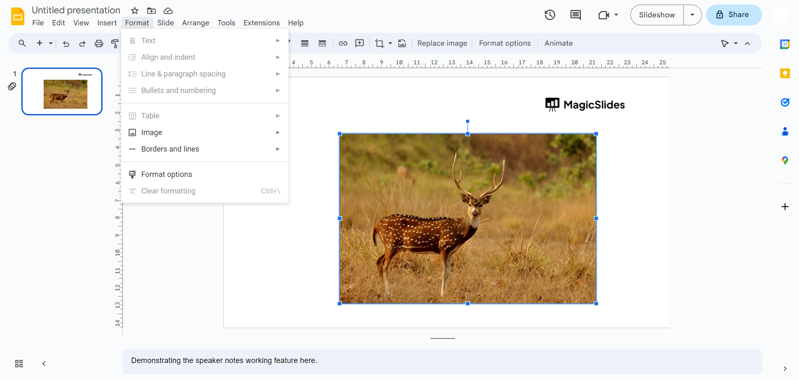Click the image rotation handle
The image size is (799, 380).
click(x=468, y=121)
